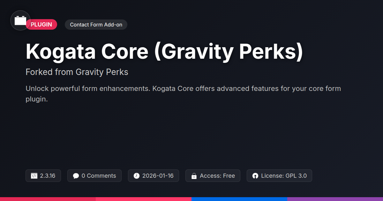Open the Contact Form Add-on tag
This screenshot has width=383, height=201.
[x=96, y=25]
